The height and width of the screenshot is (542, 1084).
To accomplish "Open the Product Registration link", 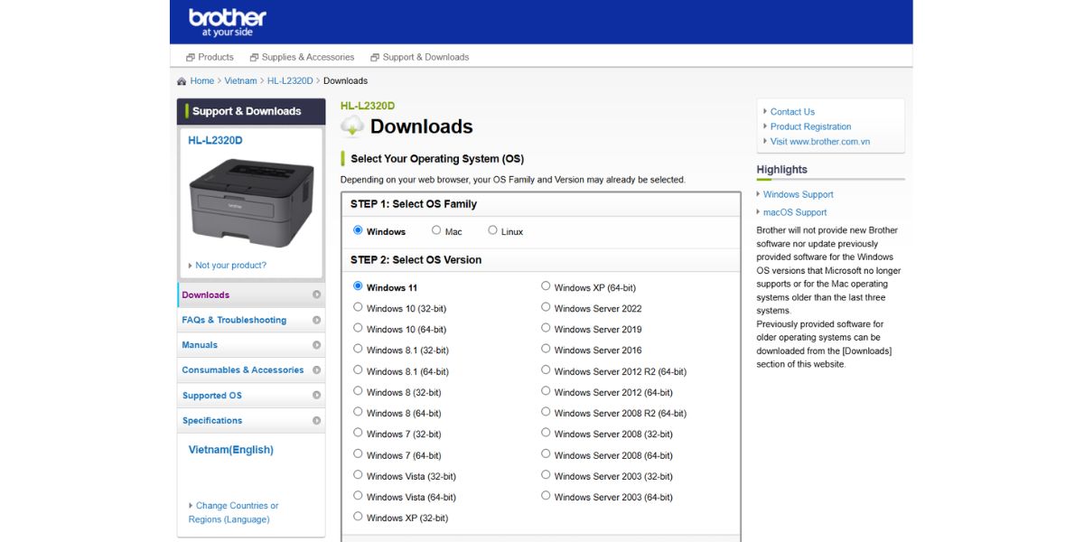I will tap(810, 126).
